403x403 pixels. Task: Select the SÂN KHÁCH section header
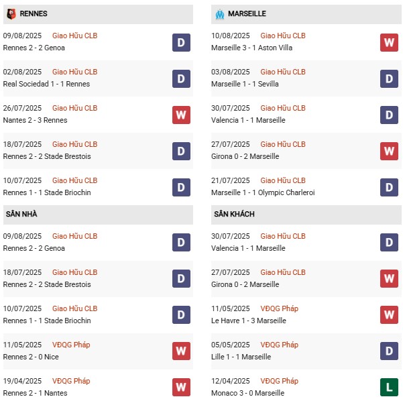coord(234,214)
